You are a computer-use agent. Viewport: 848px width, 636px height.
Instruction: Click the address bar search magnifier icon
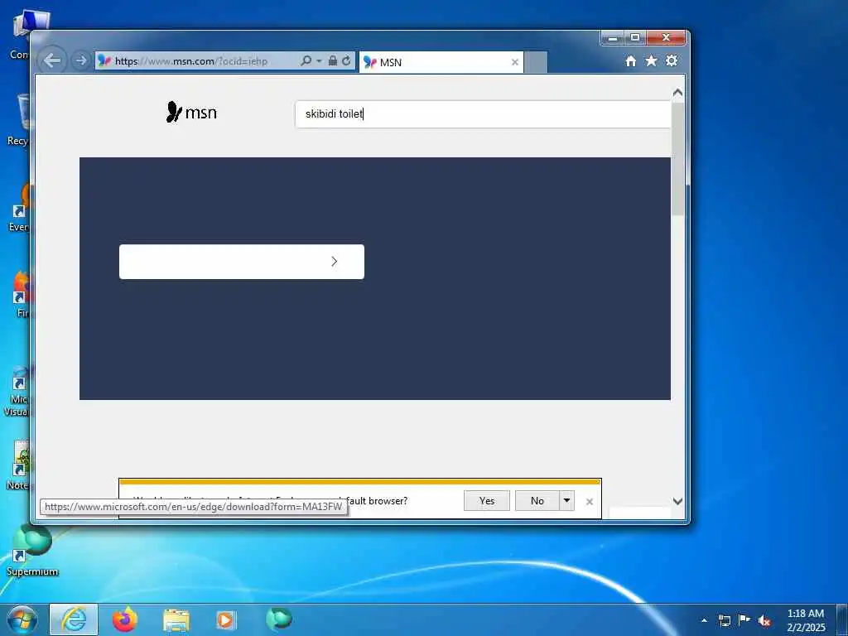[x=306, y=60]
